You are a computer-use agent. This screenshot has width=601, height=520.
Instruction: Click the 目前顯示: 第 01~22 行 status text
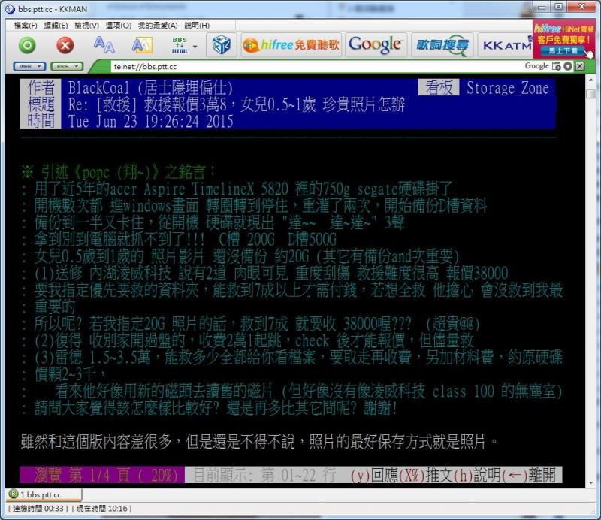pyautogui.click(x=264, y=475)
